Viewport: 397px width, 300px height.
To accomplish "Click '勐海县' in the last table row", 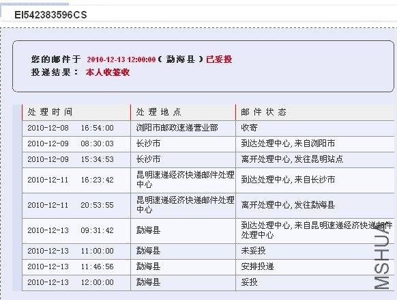I will 149,282.
